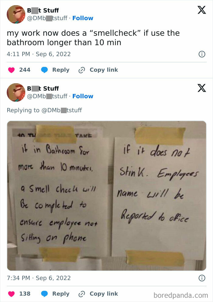Open the 7:34 PM · Sep 6, 2022 timestamp
Screen dimensions: 213x302
pyautogui.click(x=39, y=278)
